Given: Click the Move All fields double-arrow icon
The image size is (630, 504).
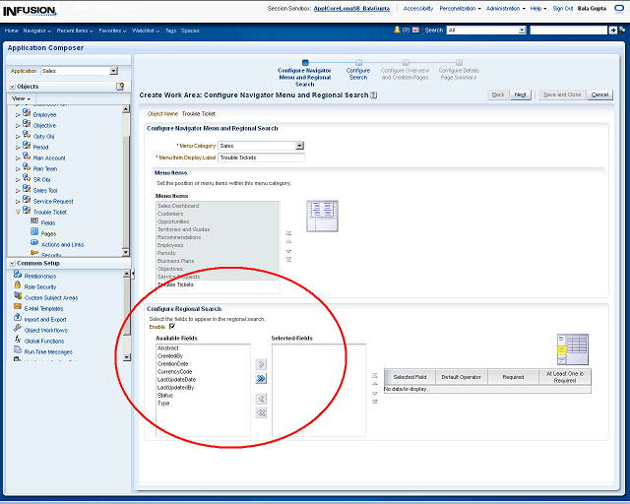Looking at the screenshot, I should click(261, 378).
